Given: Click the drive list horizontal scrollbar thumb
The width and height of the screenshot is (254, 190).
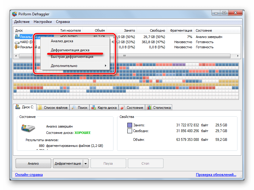Looking at the screenshot, I should [125, 56].
